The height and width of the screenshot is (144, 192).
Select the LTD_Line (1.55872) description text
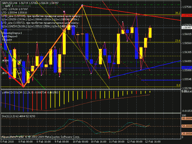[x=41, y=23]
